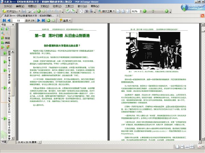Select the 书签 tab at panel bottom
This screenshot has width=205, height=153.
[4, 142]
